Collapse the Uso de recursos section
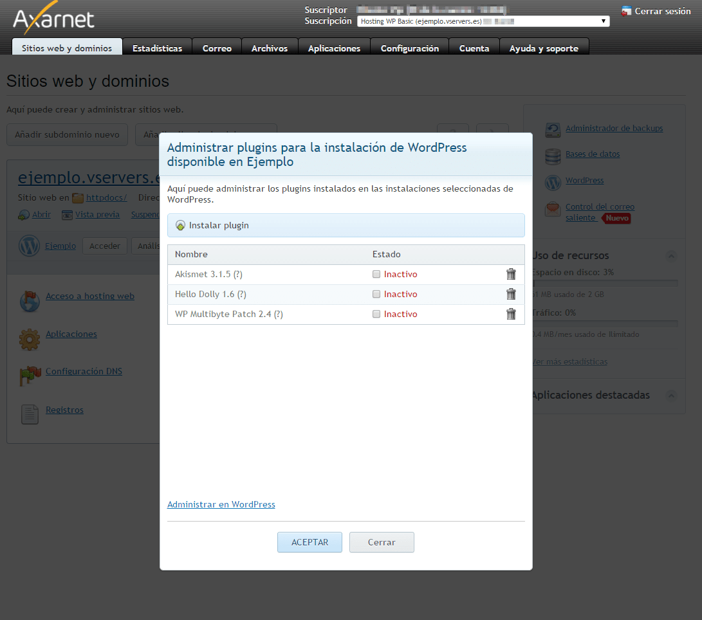The image size is (702, 620). pyautogui.click(x=671, y=255)
